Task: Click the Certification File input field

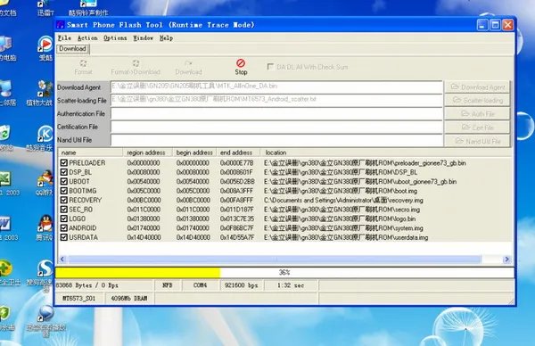Action: 276,127
